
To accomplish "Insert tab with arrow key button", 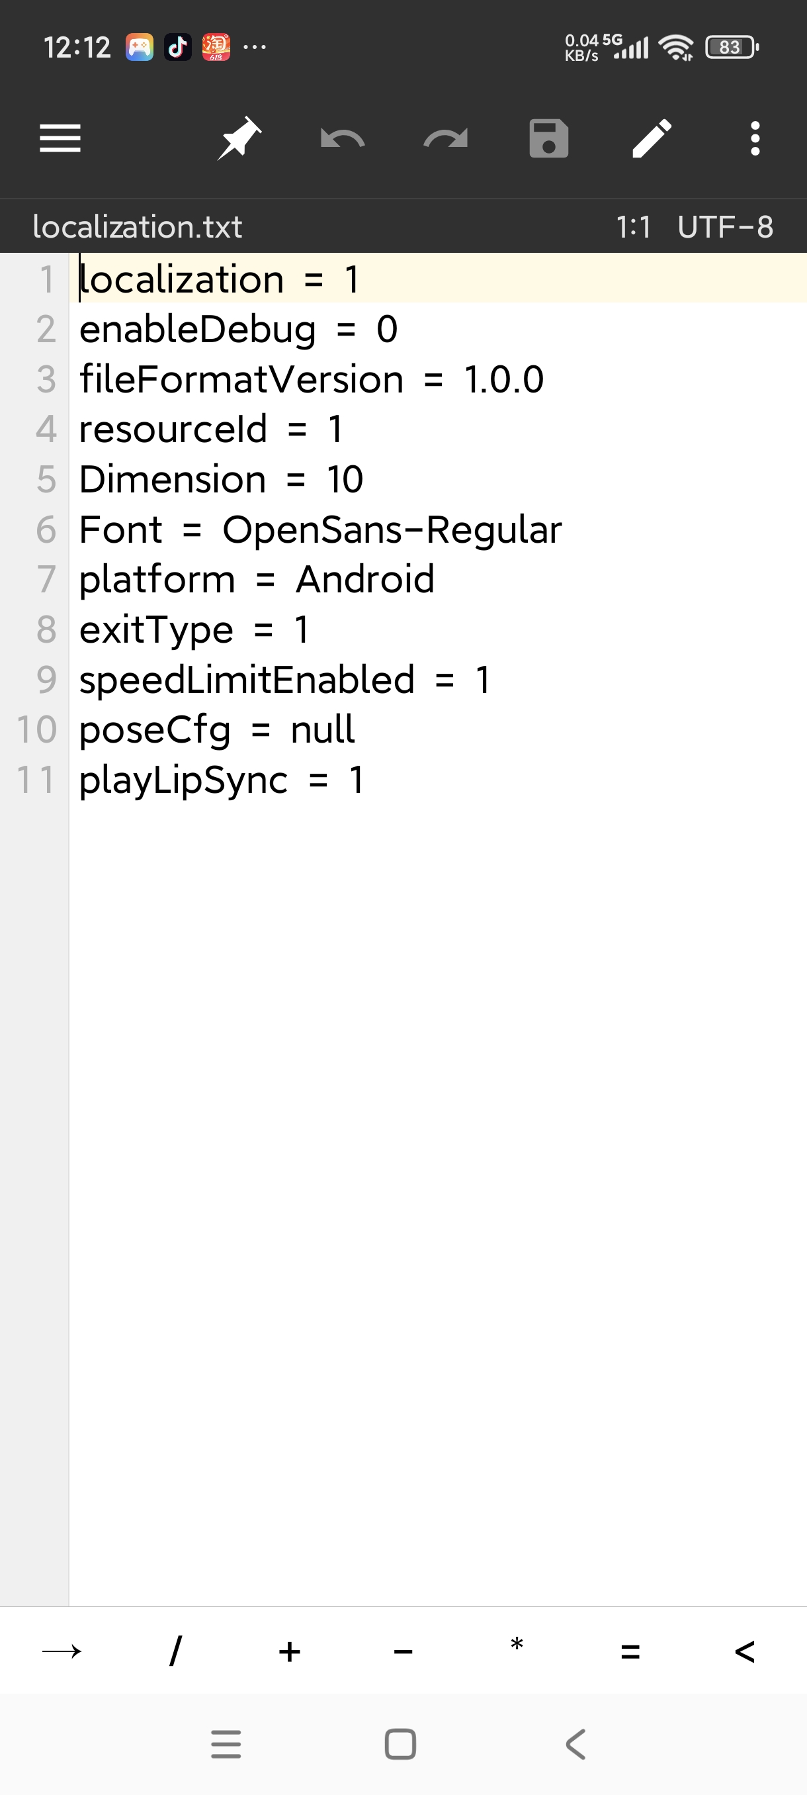I will point(62,1651).
